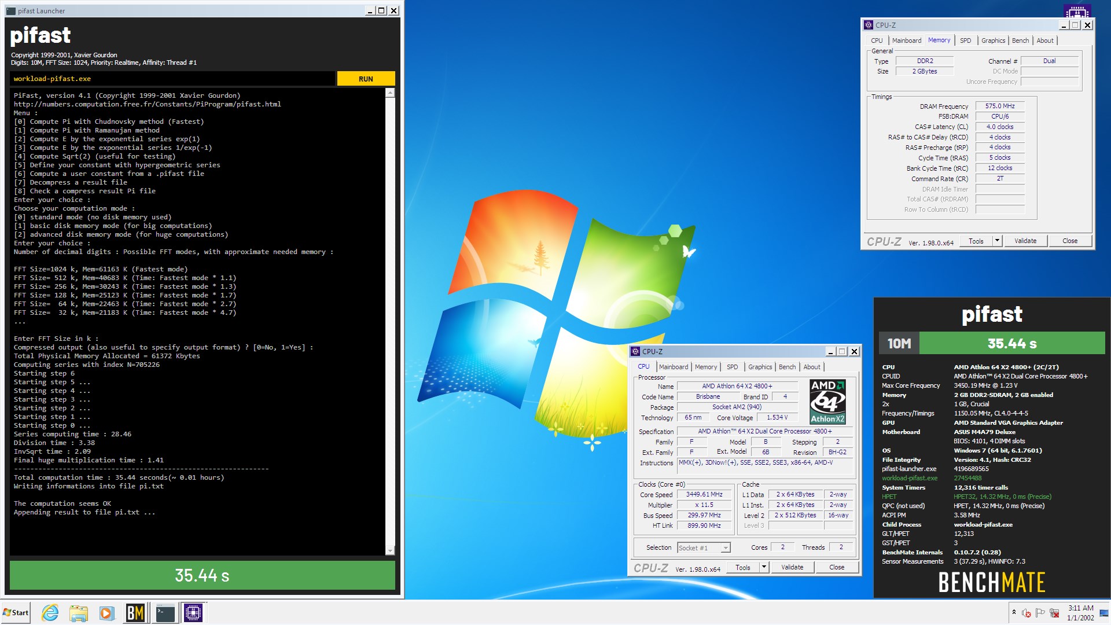Click the BENCHMATE logo text

(992, 582)
